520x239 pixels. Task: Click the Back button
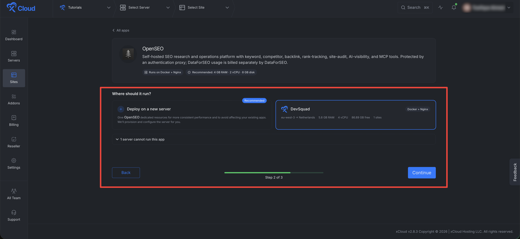(x=126, y=173)
